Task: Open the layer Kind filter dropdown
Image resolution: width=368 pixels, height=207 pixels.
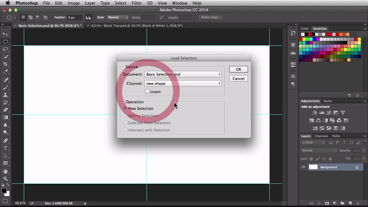Action: tap(313, 143)
